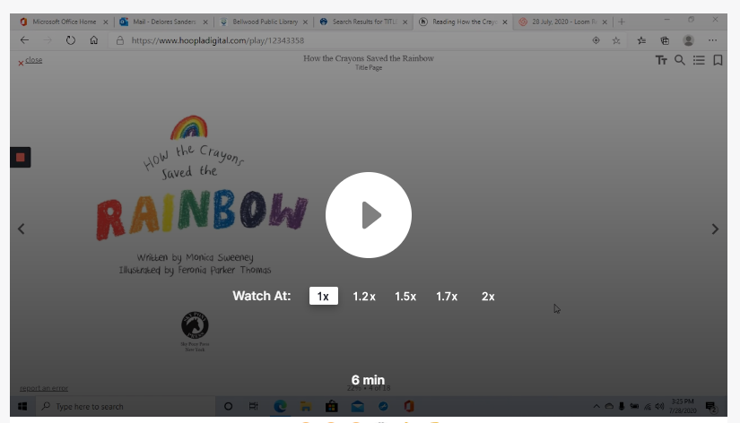
Task: Switch to Bellwood Public Library tab
Action: coord(265,22)
